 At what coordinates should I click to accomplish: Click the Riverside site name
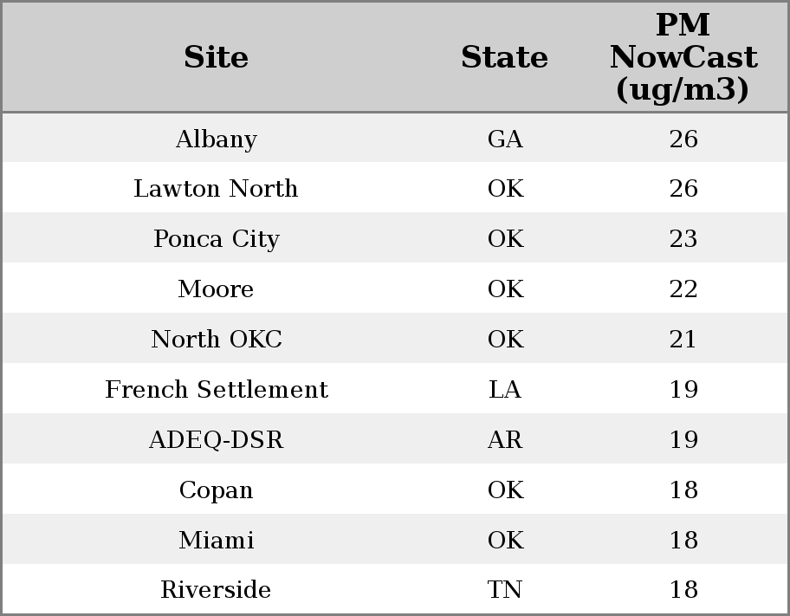[216, 590]
